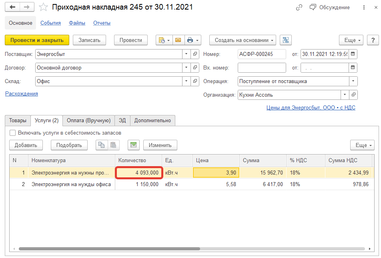Go back with the left arrow button
The height and width of the screenshot is (258, 381).
[12, 7]
